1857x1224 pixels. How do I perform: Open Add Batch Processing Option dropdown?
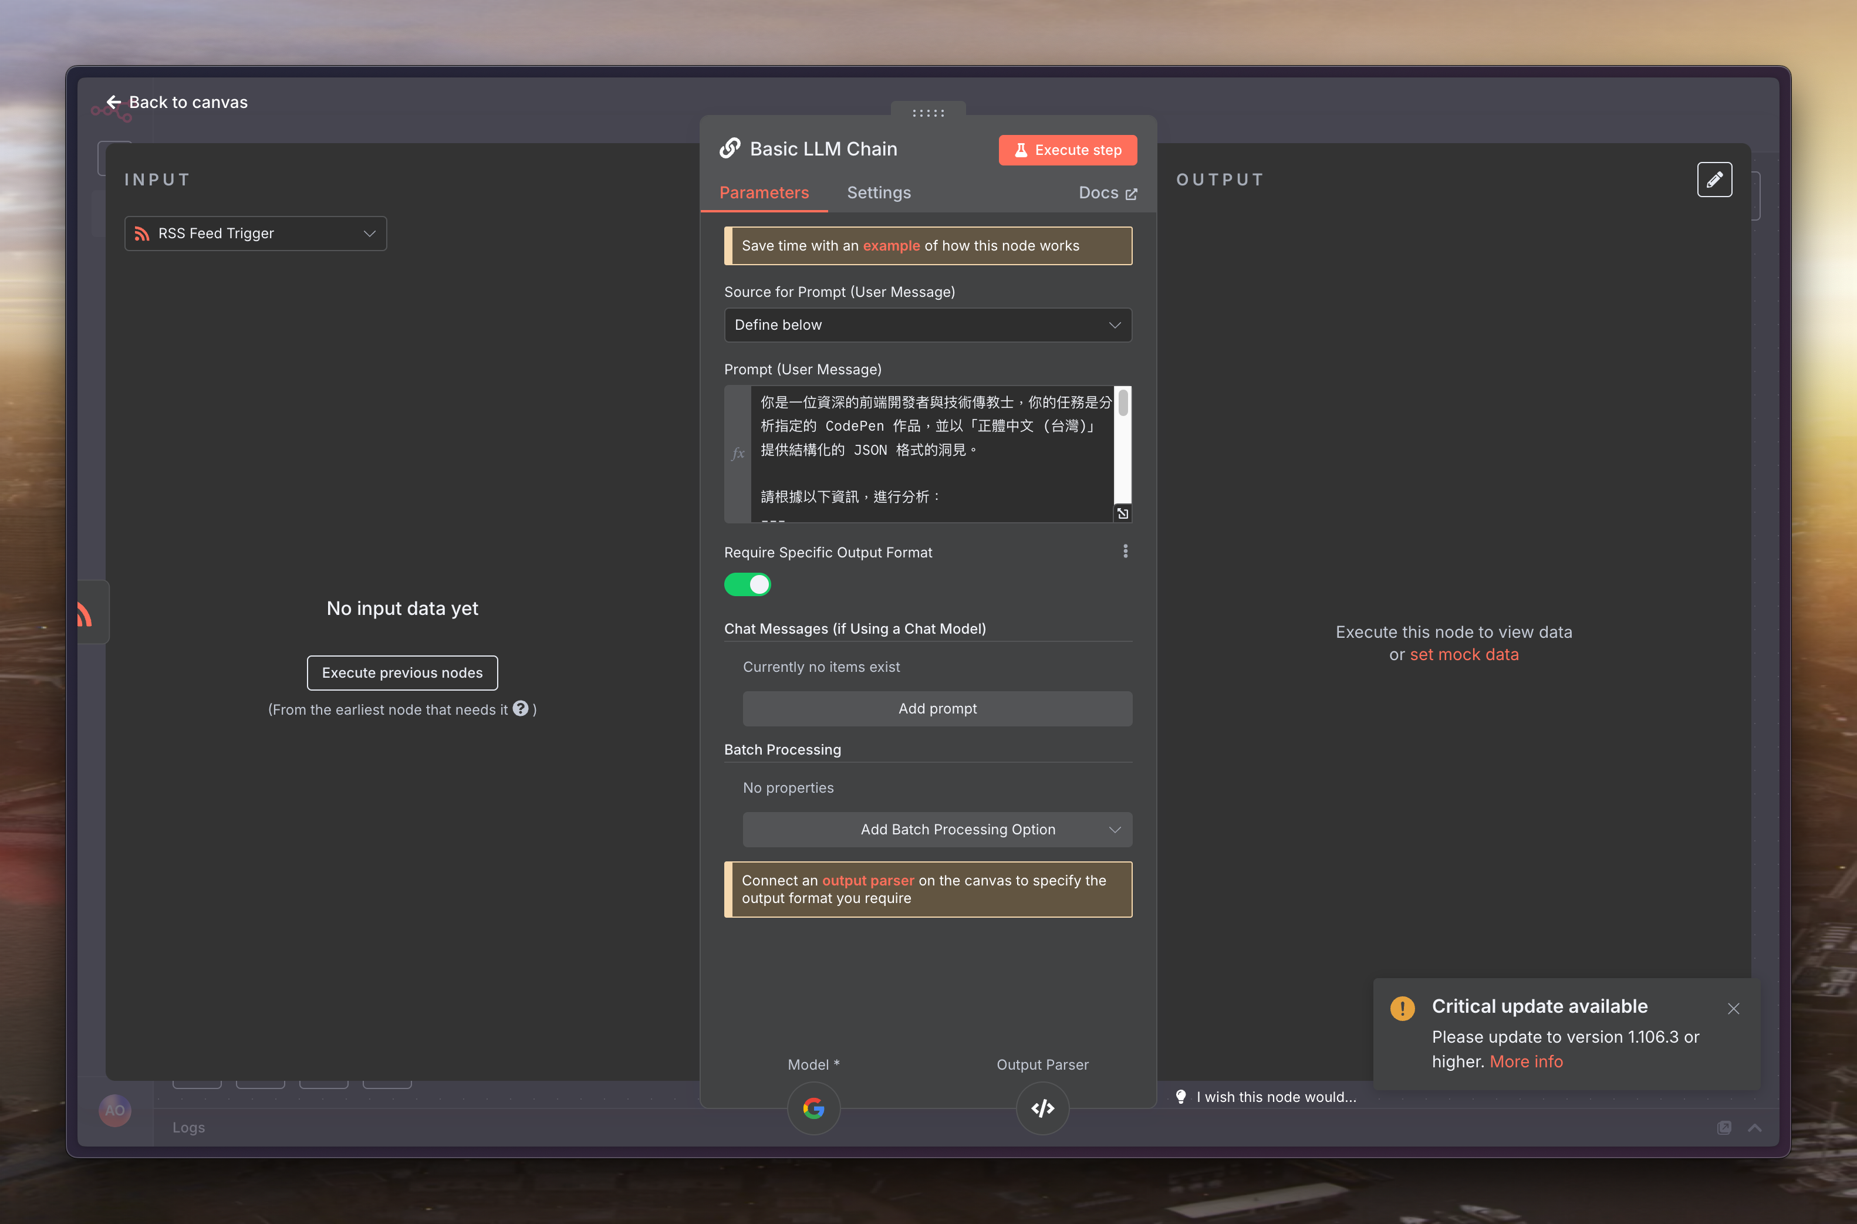(x=937, y=829)
